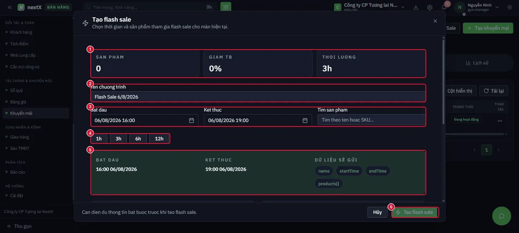The width and height of the screenshot is (519, 233).
Task: Open the calendar picker for Bat dau
Action: (191, 120)
